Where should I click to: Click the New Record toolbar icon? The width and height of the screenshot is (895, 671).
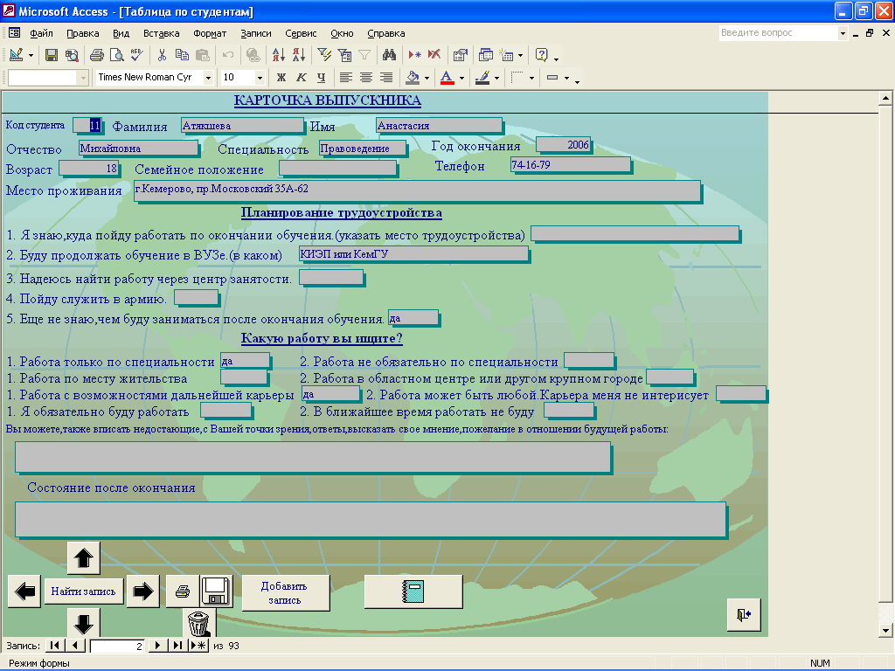pyautogui.click(x=414, y=55)
